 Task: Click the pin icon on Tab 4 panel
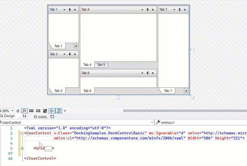(x=148, y=10)
